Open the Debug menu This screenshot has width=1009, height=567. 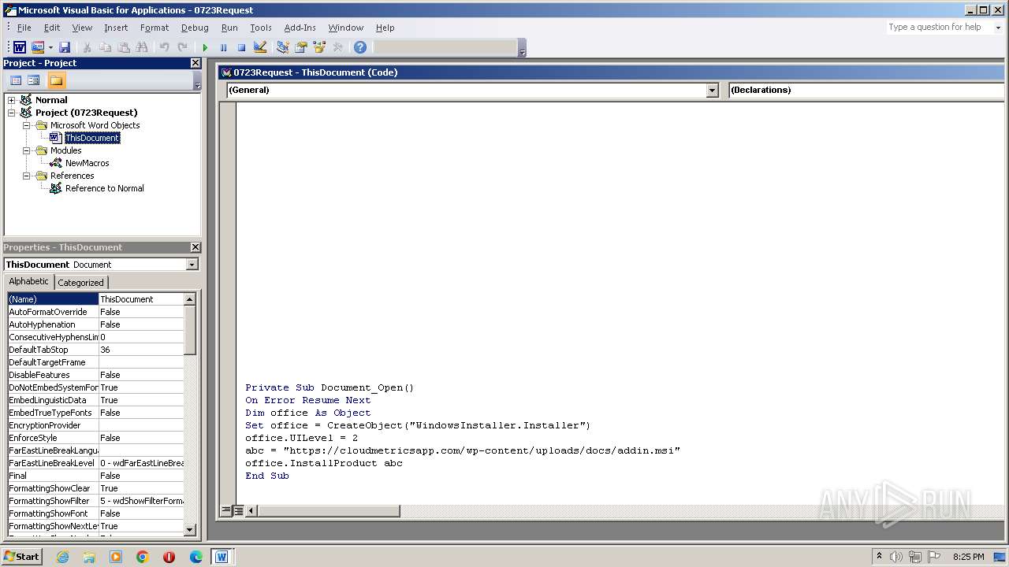195,28
